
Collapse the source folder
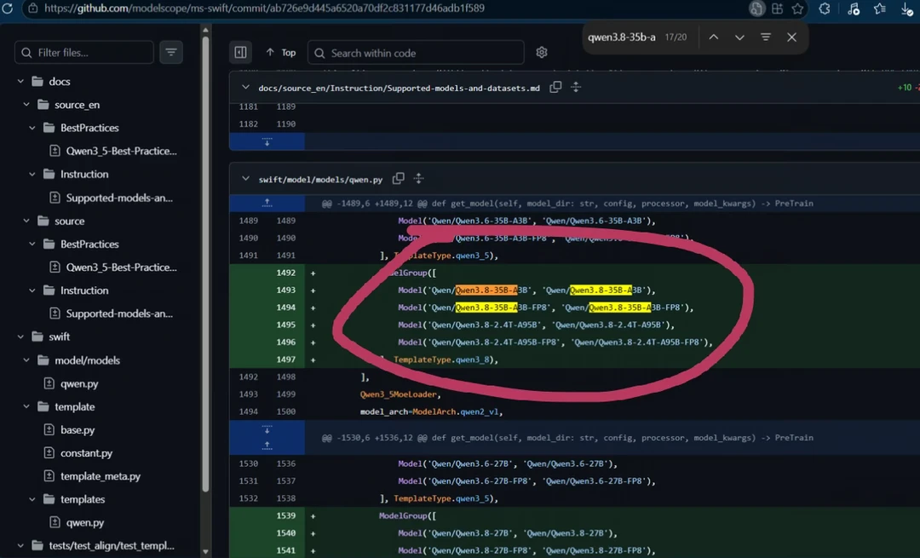click(26, 221)
